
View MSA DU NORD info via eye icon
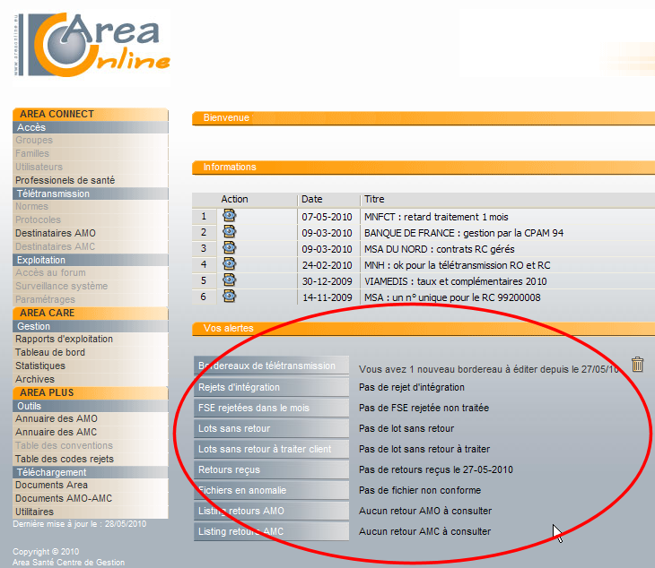click(229, 248)
